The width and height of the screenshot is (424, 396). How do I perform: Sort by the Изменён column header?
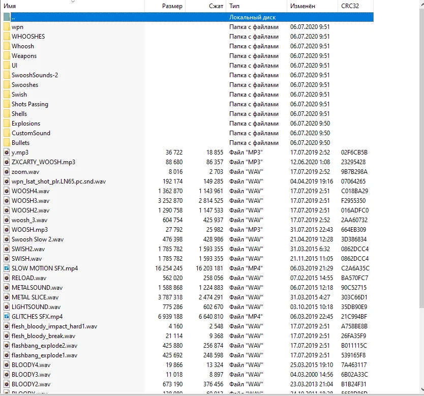coord(312,6)
